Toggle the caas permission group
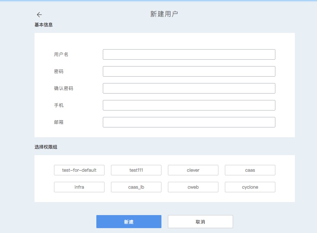Viewport: 317px width, 233px height. pyautogui.click(x=250, y=170)
